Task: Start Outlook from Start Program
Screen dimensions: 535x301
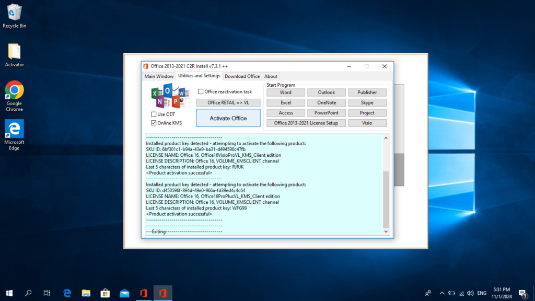Action: click(x=327, y=92)
